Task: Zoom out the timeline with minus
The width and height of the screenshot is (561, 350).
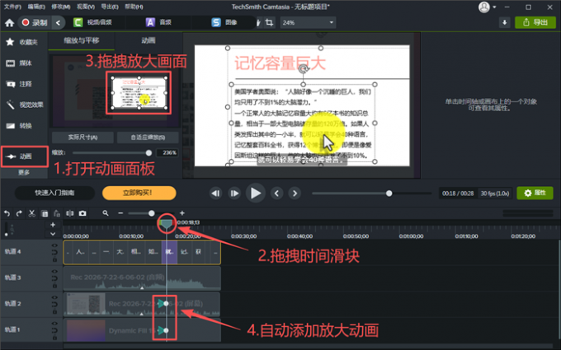Action: pyautogui.click(x=120, y=213)
